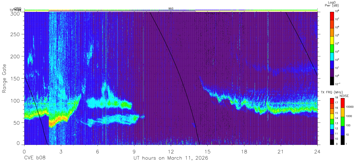Click the '250' tick label on Range Gate axis
The image size is (357, 164).
[15, 34]
